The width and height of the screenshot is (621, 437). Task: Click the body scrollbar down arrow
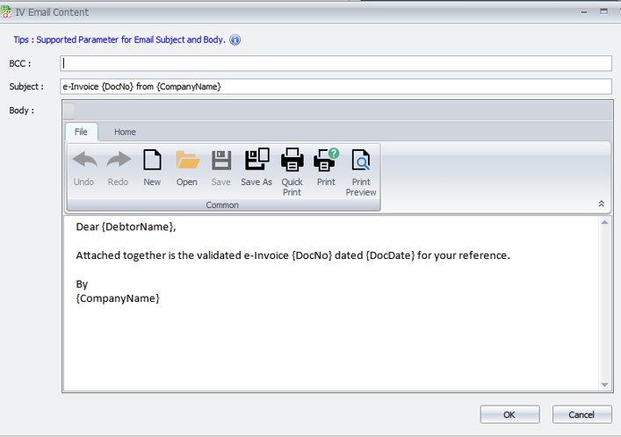click(x=604, y=384)
